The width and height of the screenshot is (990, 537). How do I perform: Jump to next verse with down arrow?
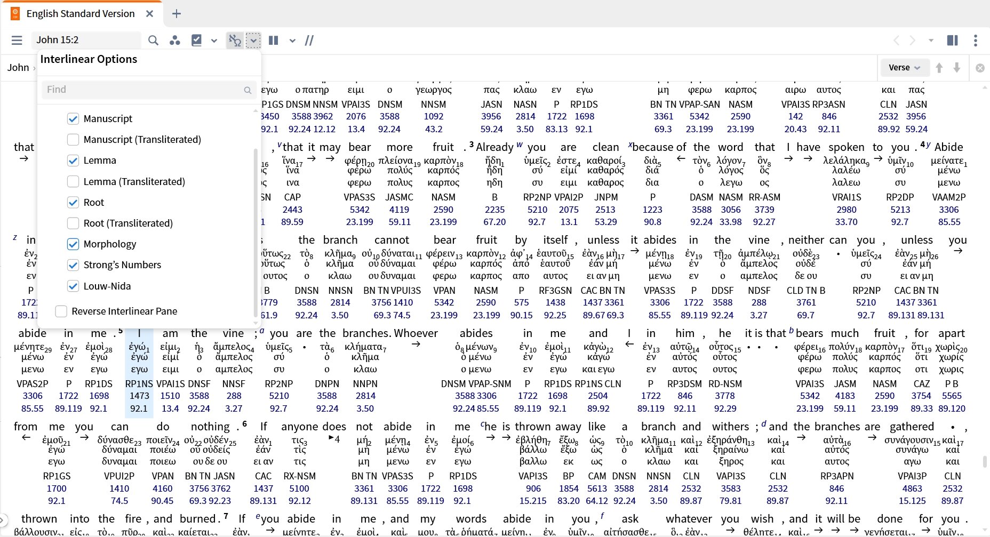(957, 68)
